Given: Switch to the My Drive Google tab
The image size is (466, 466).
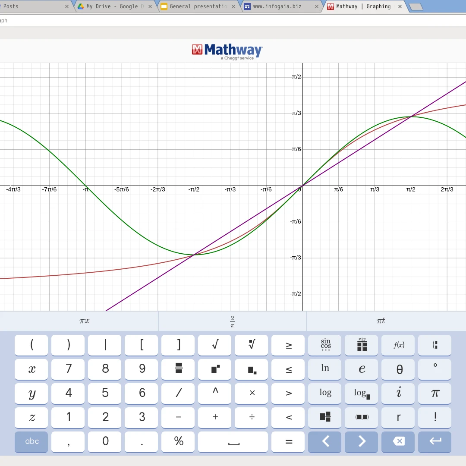Looking at the screenshot, I should click(115, 6).
